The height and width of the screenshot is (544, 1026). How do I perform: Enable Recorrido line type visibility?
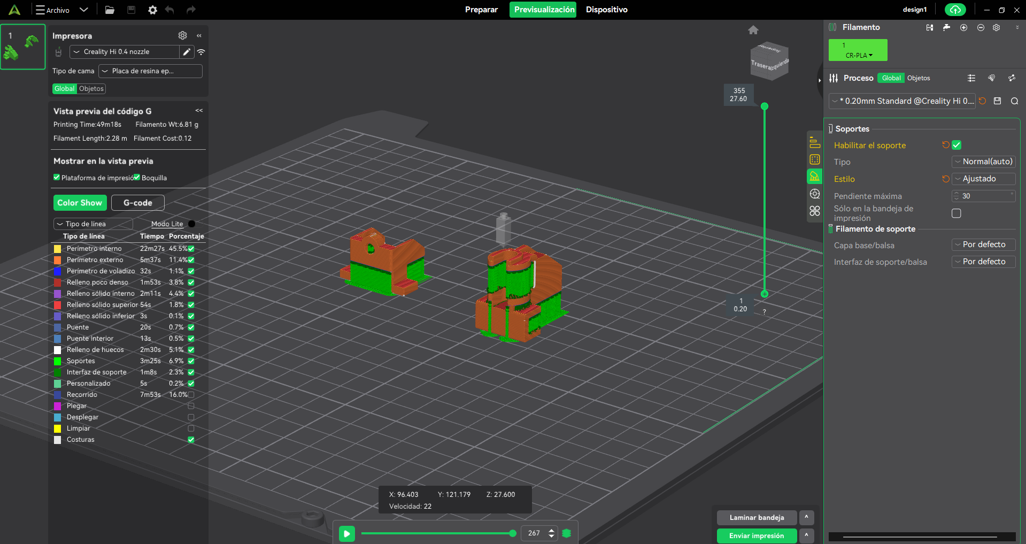click(x=191, y=395)
